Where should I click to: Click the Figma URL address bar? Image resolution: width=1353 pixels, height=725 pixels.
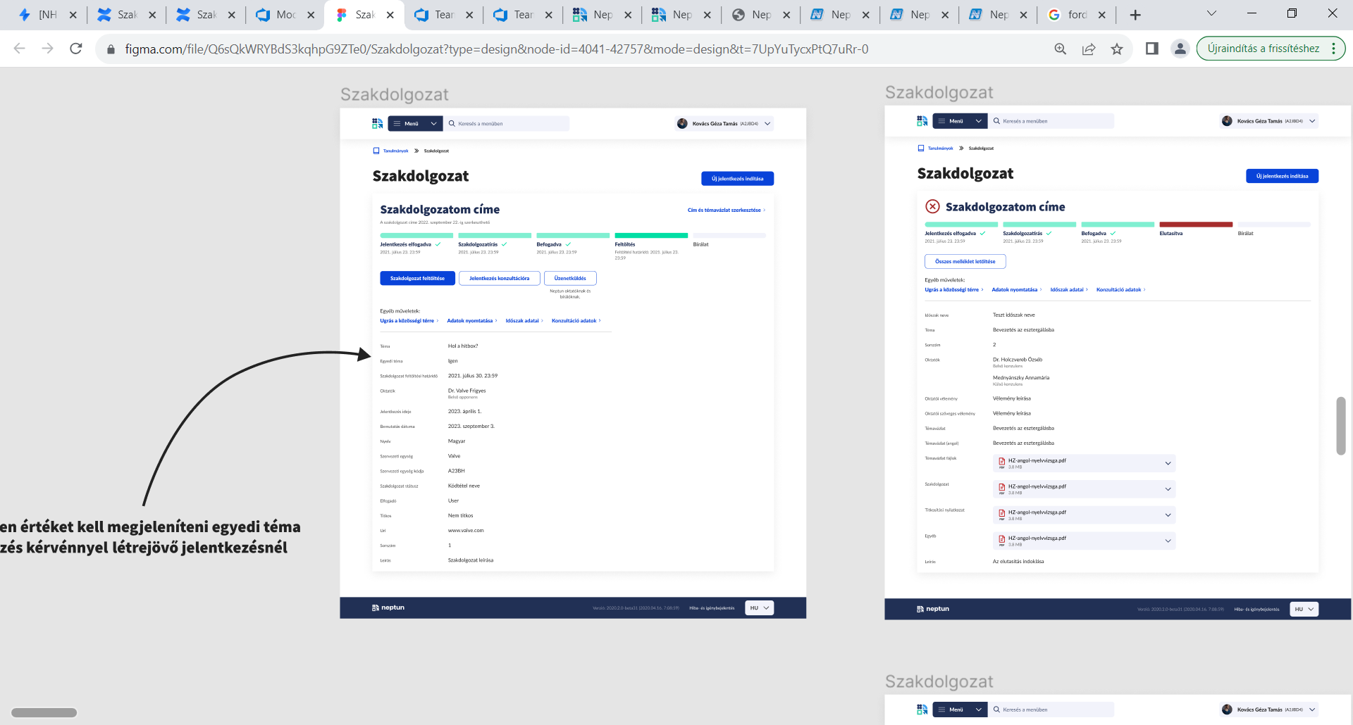[497, 49]
